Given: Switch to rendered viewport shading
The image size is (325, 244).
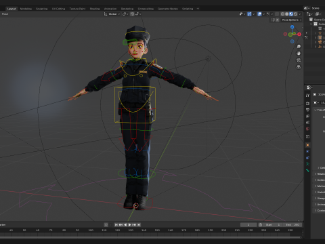Looking at the screenshot, I should pyautogui.click(x=295, y=14).
